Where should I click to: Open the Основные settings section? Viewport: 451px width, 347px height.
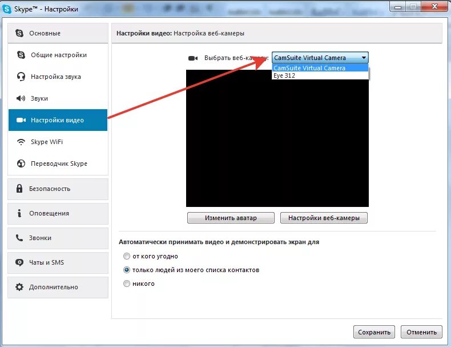tap(58, 33)
